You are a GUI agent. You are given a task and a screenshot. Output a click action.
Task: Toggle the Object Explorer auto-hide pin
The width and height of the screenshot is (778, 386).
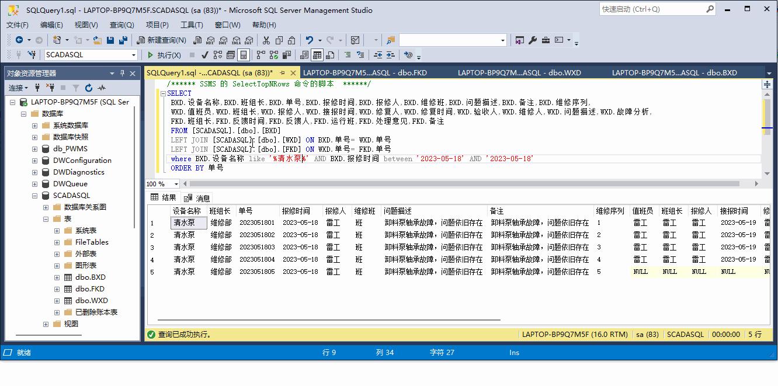(x=123, y=74)
